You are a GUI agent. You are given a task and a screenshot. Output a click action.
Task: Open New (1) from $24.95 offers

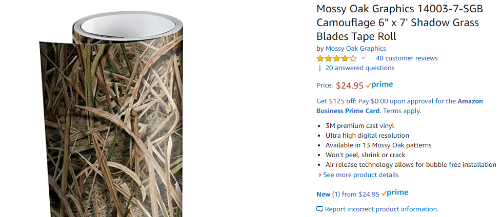348,194
